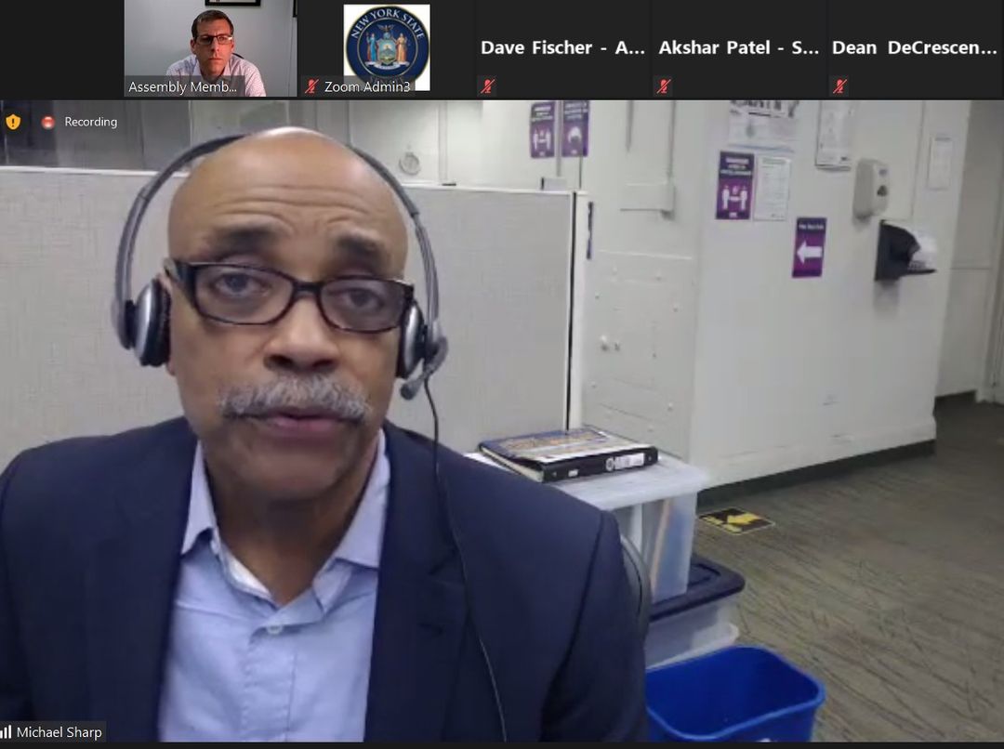The image size is (1004, 749).
Task: Click Akshar Patel's muted microphone icon
Action: [664, 86]
